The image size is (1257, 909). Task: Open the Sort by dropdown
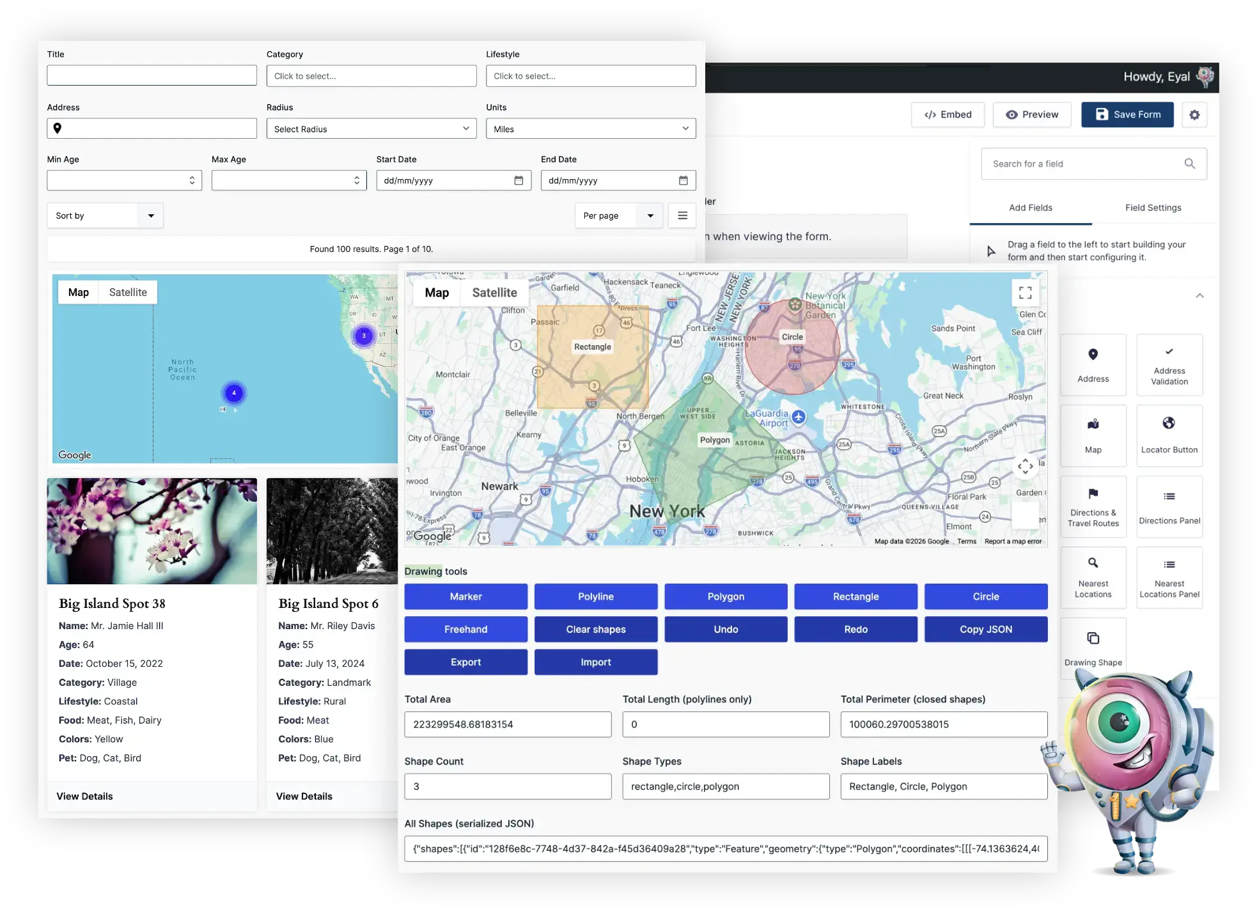click(105, 215)
